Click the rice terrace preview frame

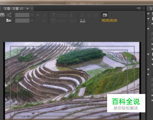coord(72,81)
